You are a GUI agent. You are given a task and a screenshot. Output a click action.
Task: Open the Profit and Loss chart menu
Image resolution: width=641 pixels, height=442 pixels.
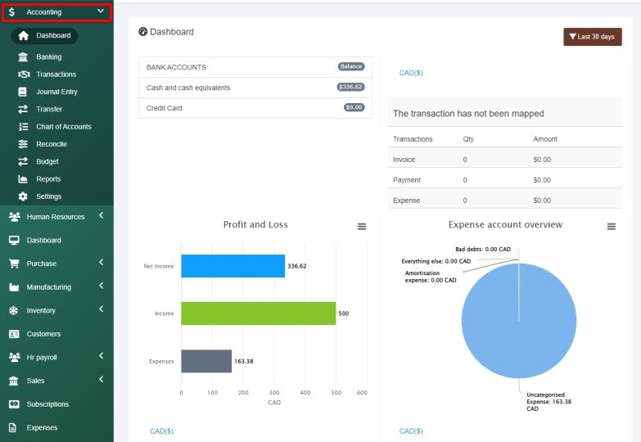point(362,227)
